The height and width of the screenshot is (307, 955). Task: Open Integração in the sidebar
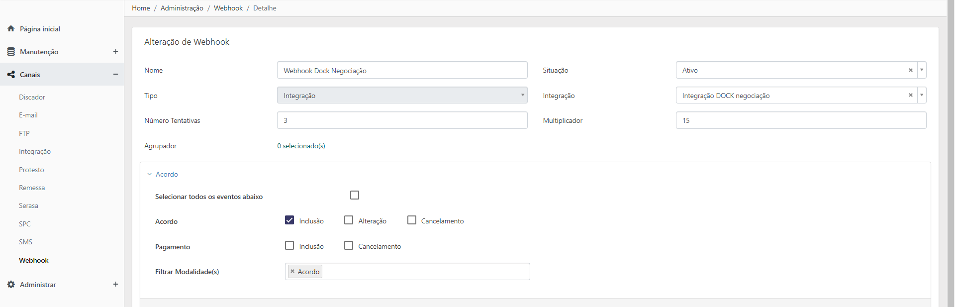(35, 151)
